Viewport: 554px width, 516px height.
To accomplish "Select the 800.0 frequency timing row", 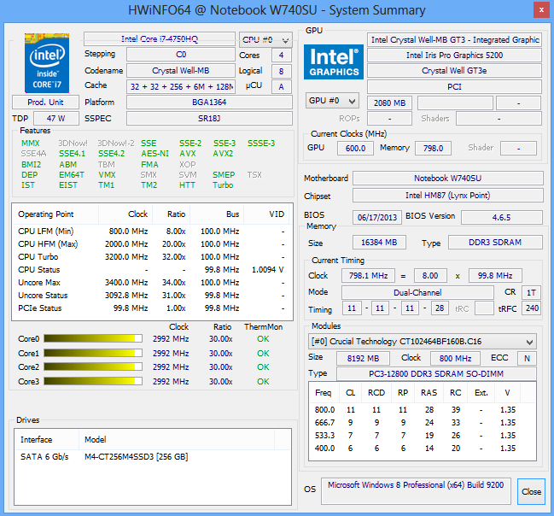I will pos(423,409).
